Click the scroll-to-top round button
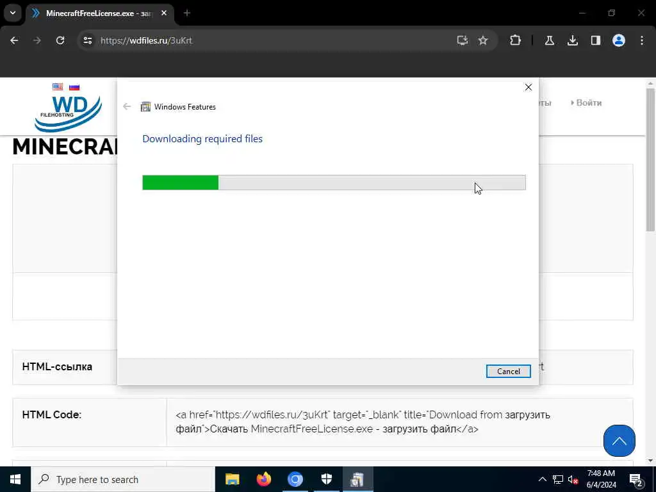Screen dimensions: 656x492 point(619,441)
